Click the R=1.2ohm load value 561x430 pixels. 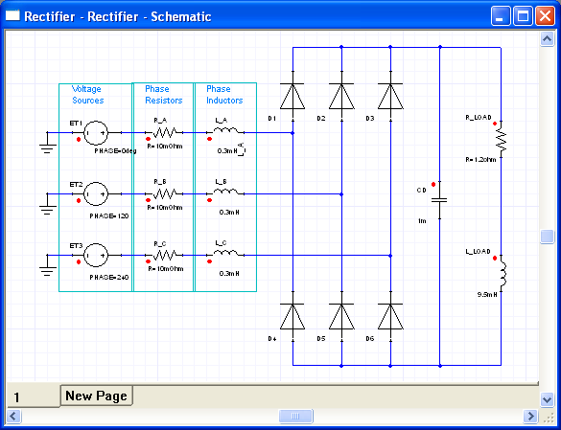(480, 159)
